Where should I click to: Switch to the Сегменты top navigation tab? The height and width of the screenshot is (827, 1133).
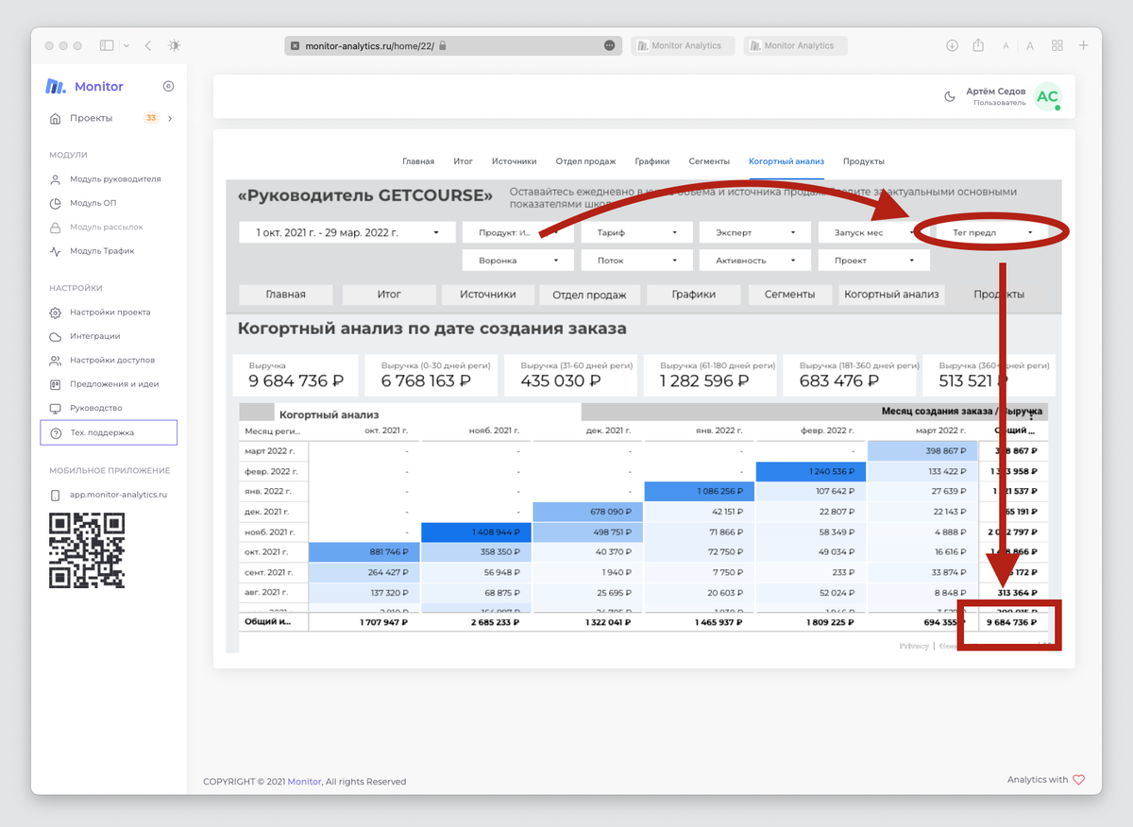709,161
